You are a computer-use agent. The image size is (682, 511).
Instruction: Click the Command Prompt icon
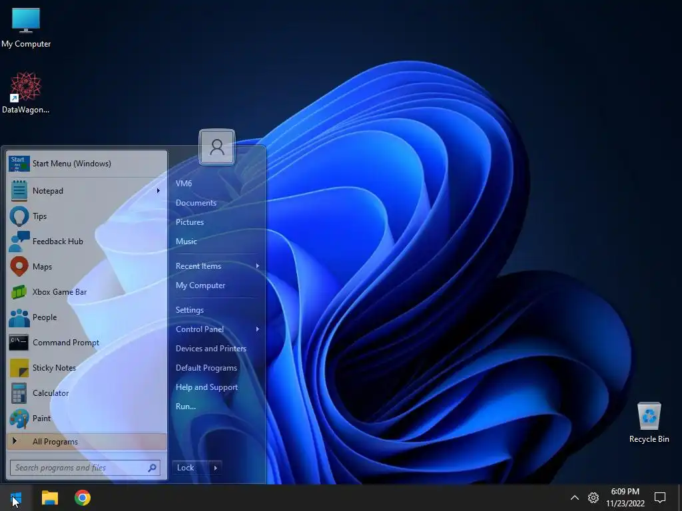[19, 343]
